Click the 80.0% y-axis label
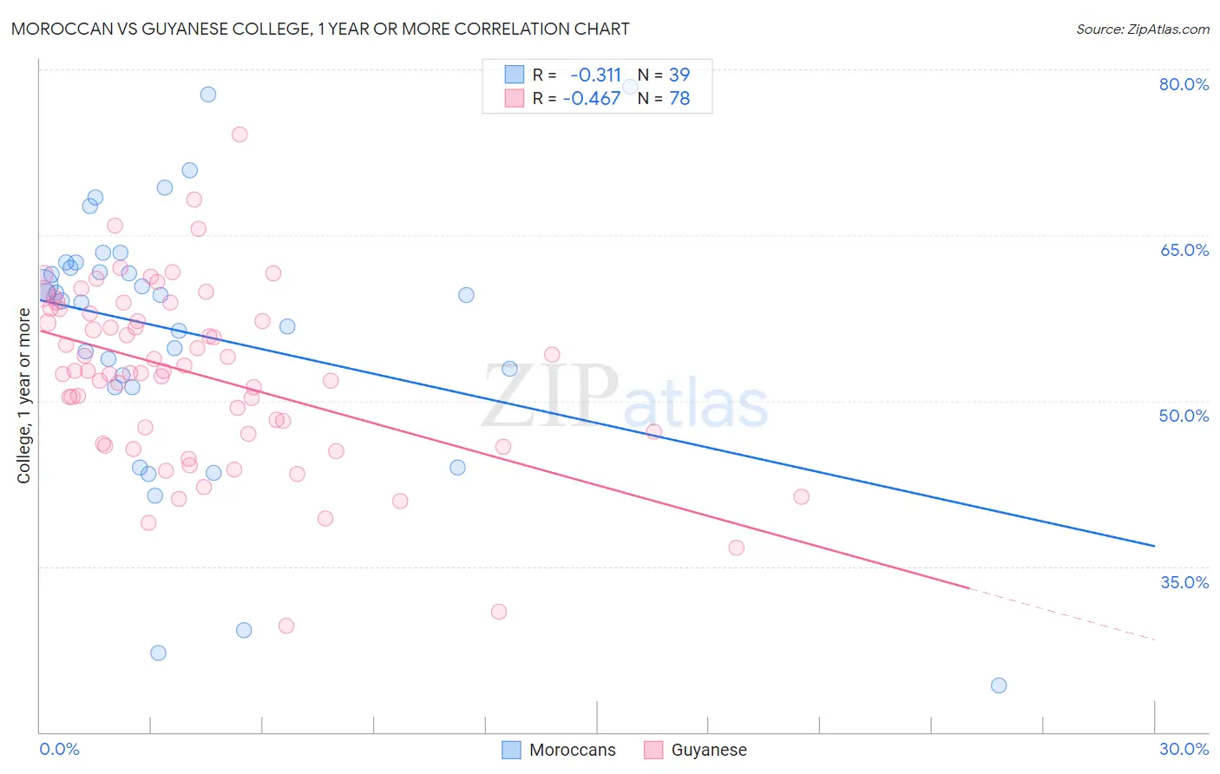 (x=1184, y=84)
